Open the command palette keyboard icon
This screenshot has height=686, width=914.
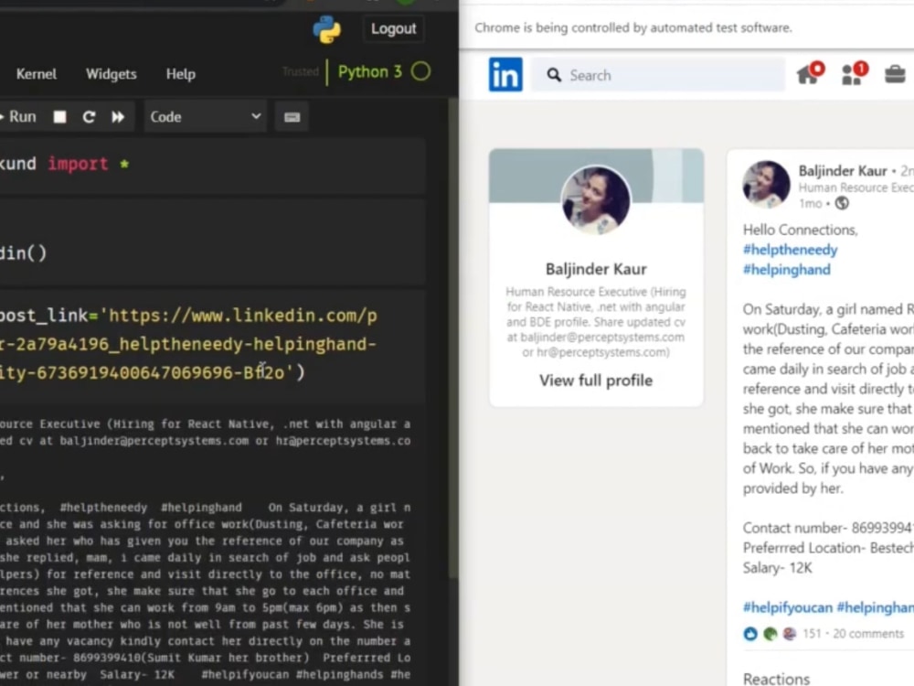point(292,116)
